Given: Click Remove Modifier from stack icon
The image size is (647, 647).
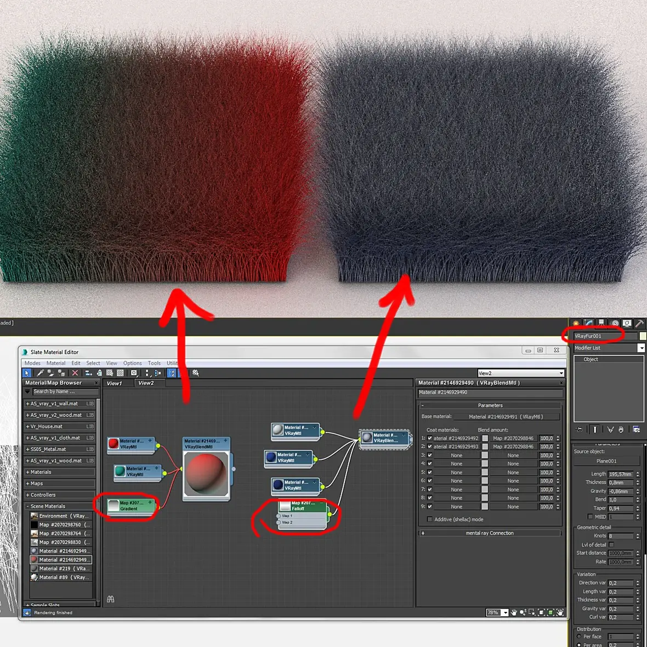Looking at the screenshot, I should point(621,429).
